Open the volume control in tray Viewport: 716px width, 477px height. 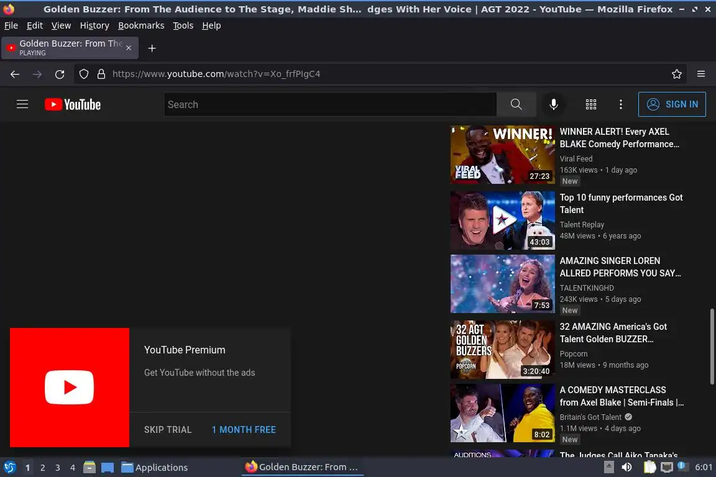626,467
